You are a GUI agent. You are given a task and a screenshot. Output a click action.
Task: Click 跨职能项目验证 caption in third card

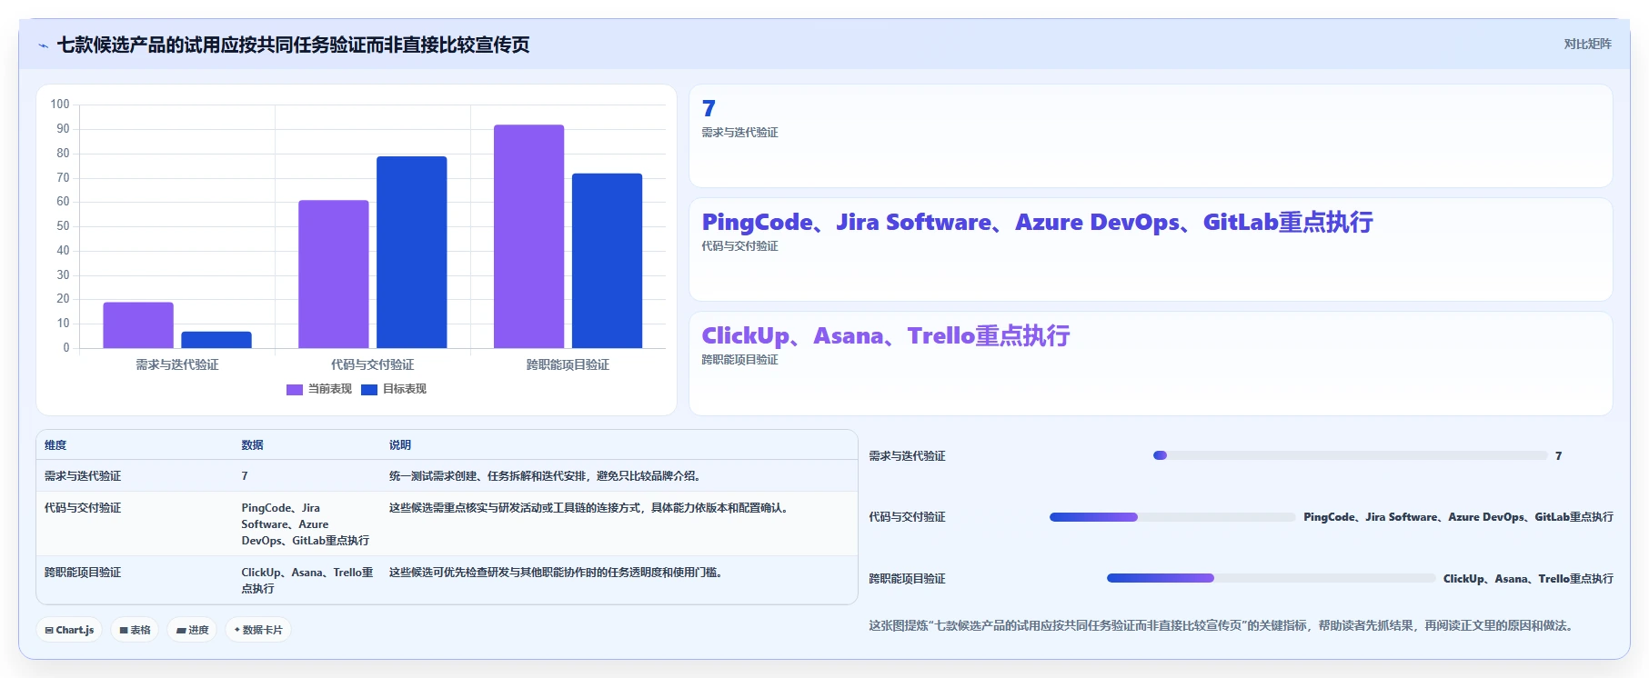pos(739,360)
